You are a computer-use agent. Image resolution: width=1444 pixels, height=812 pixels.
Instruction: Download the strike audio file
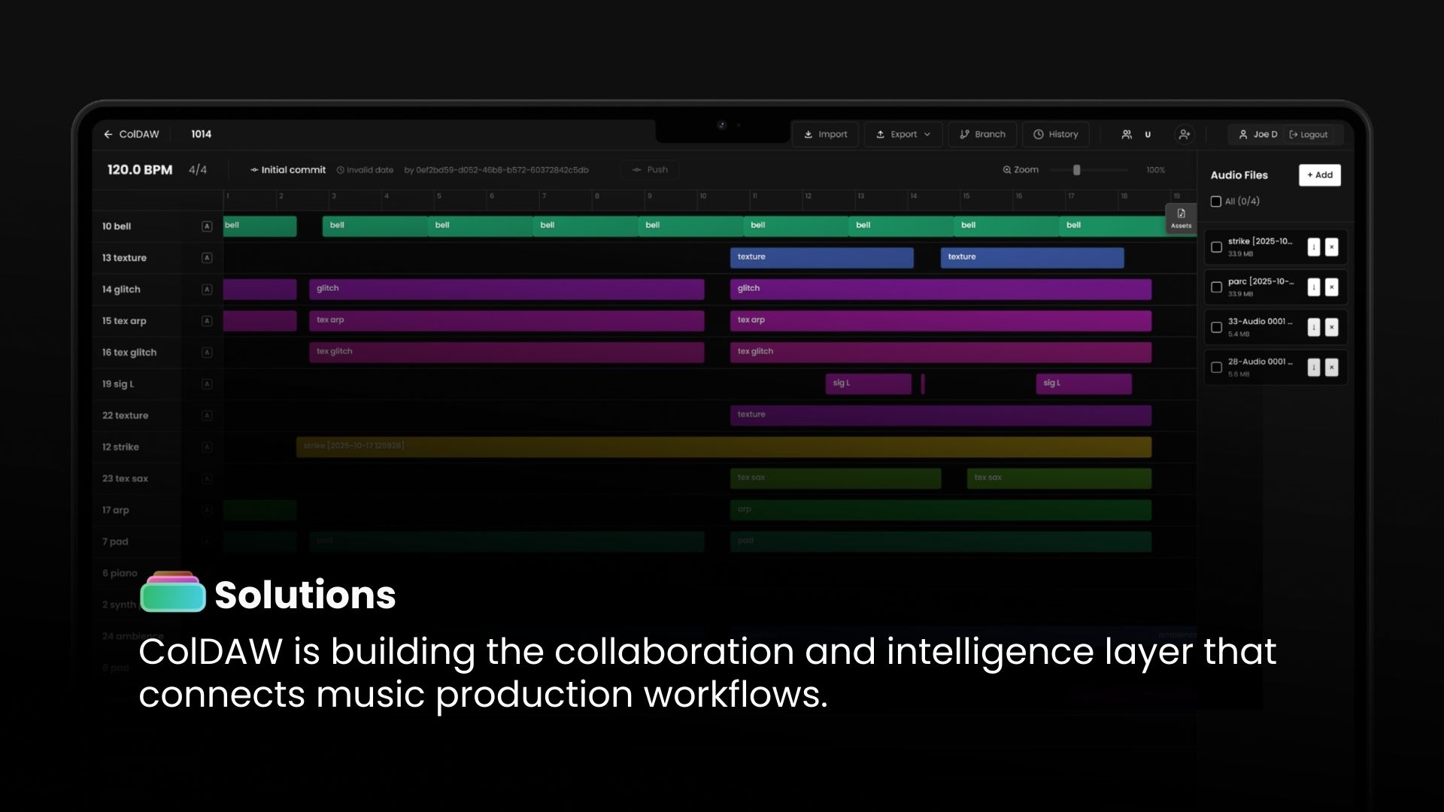click(1314, 247)
